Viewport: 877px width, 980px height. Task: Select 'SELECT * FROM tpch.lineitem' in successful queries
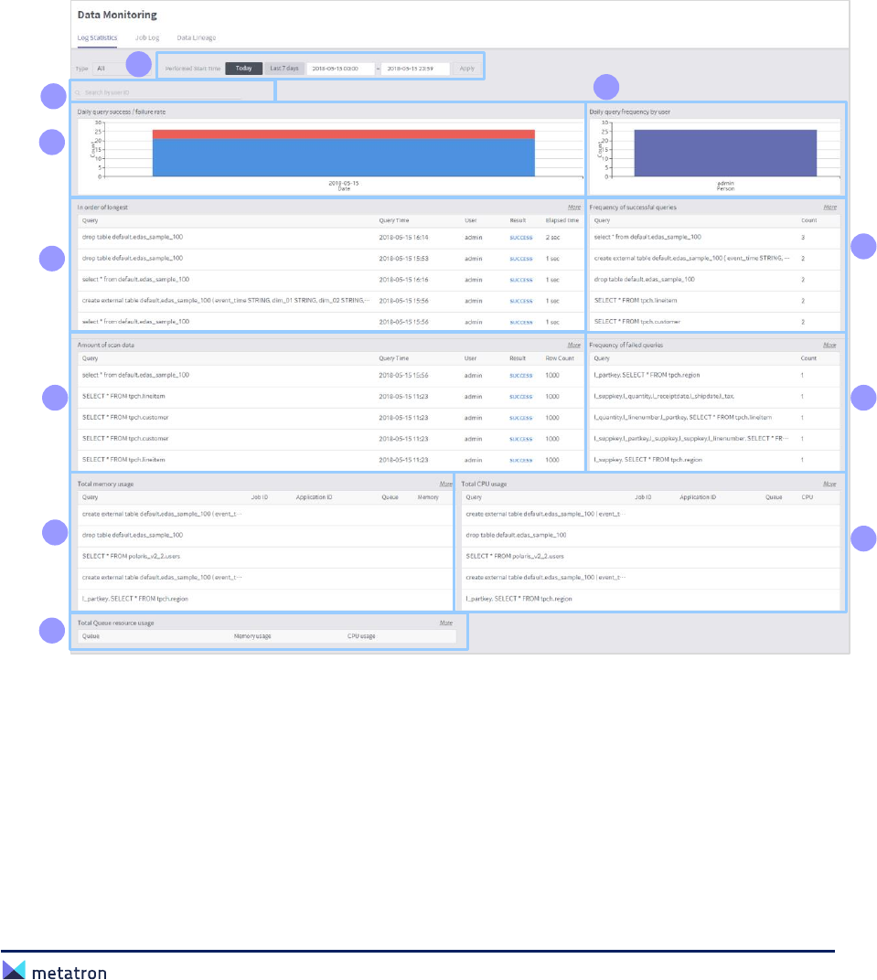[x=635, y=301]
